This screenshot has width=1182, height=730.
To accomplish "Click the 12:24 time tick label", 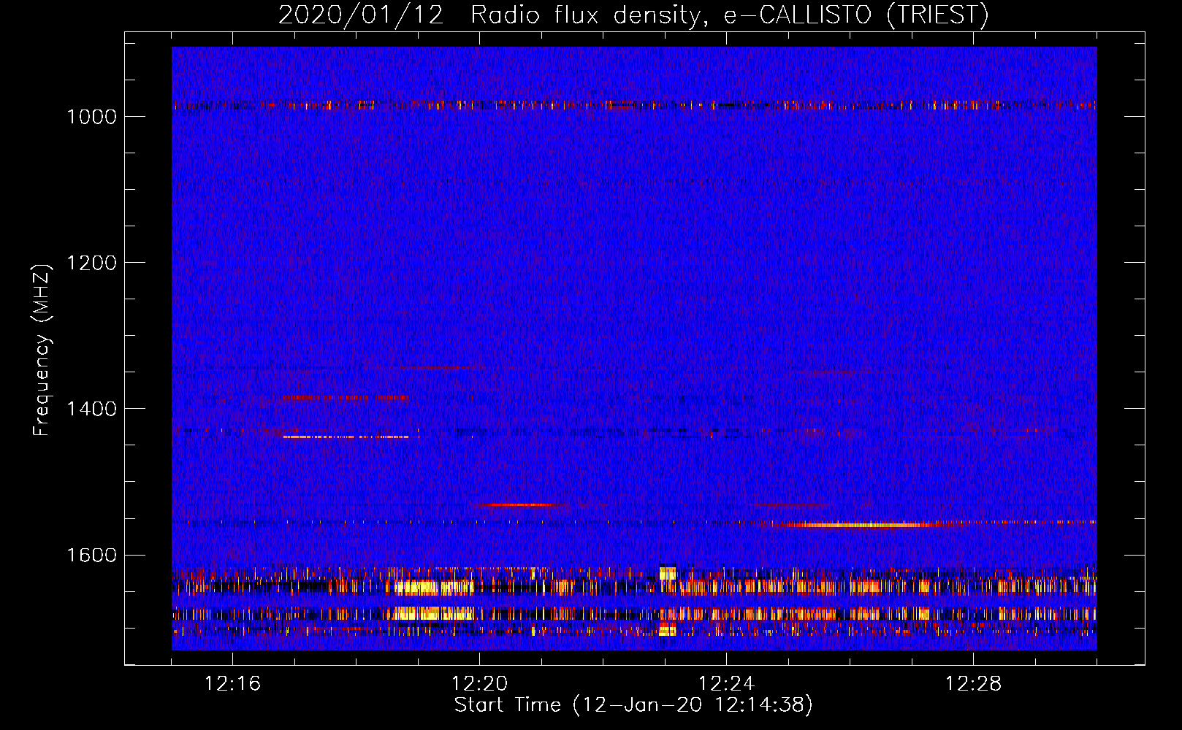I will click(727, 684).
